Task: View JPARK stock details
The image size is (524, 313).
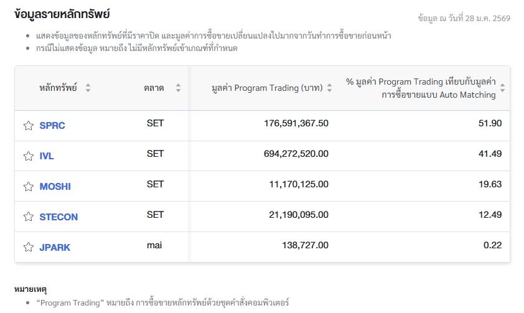Action: point(55,248)
